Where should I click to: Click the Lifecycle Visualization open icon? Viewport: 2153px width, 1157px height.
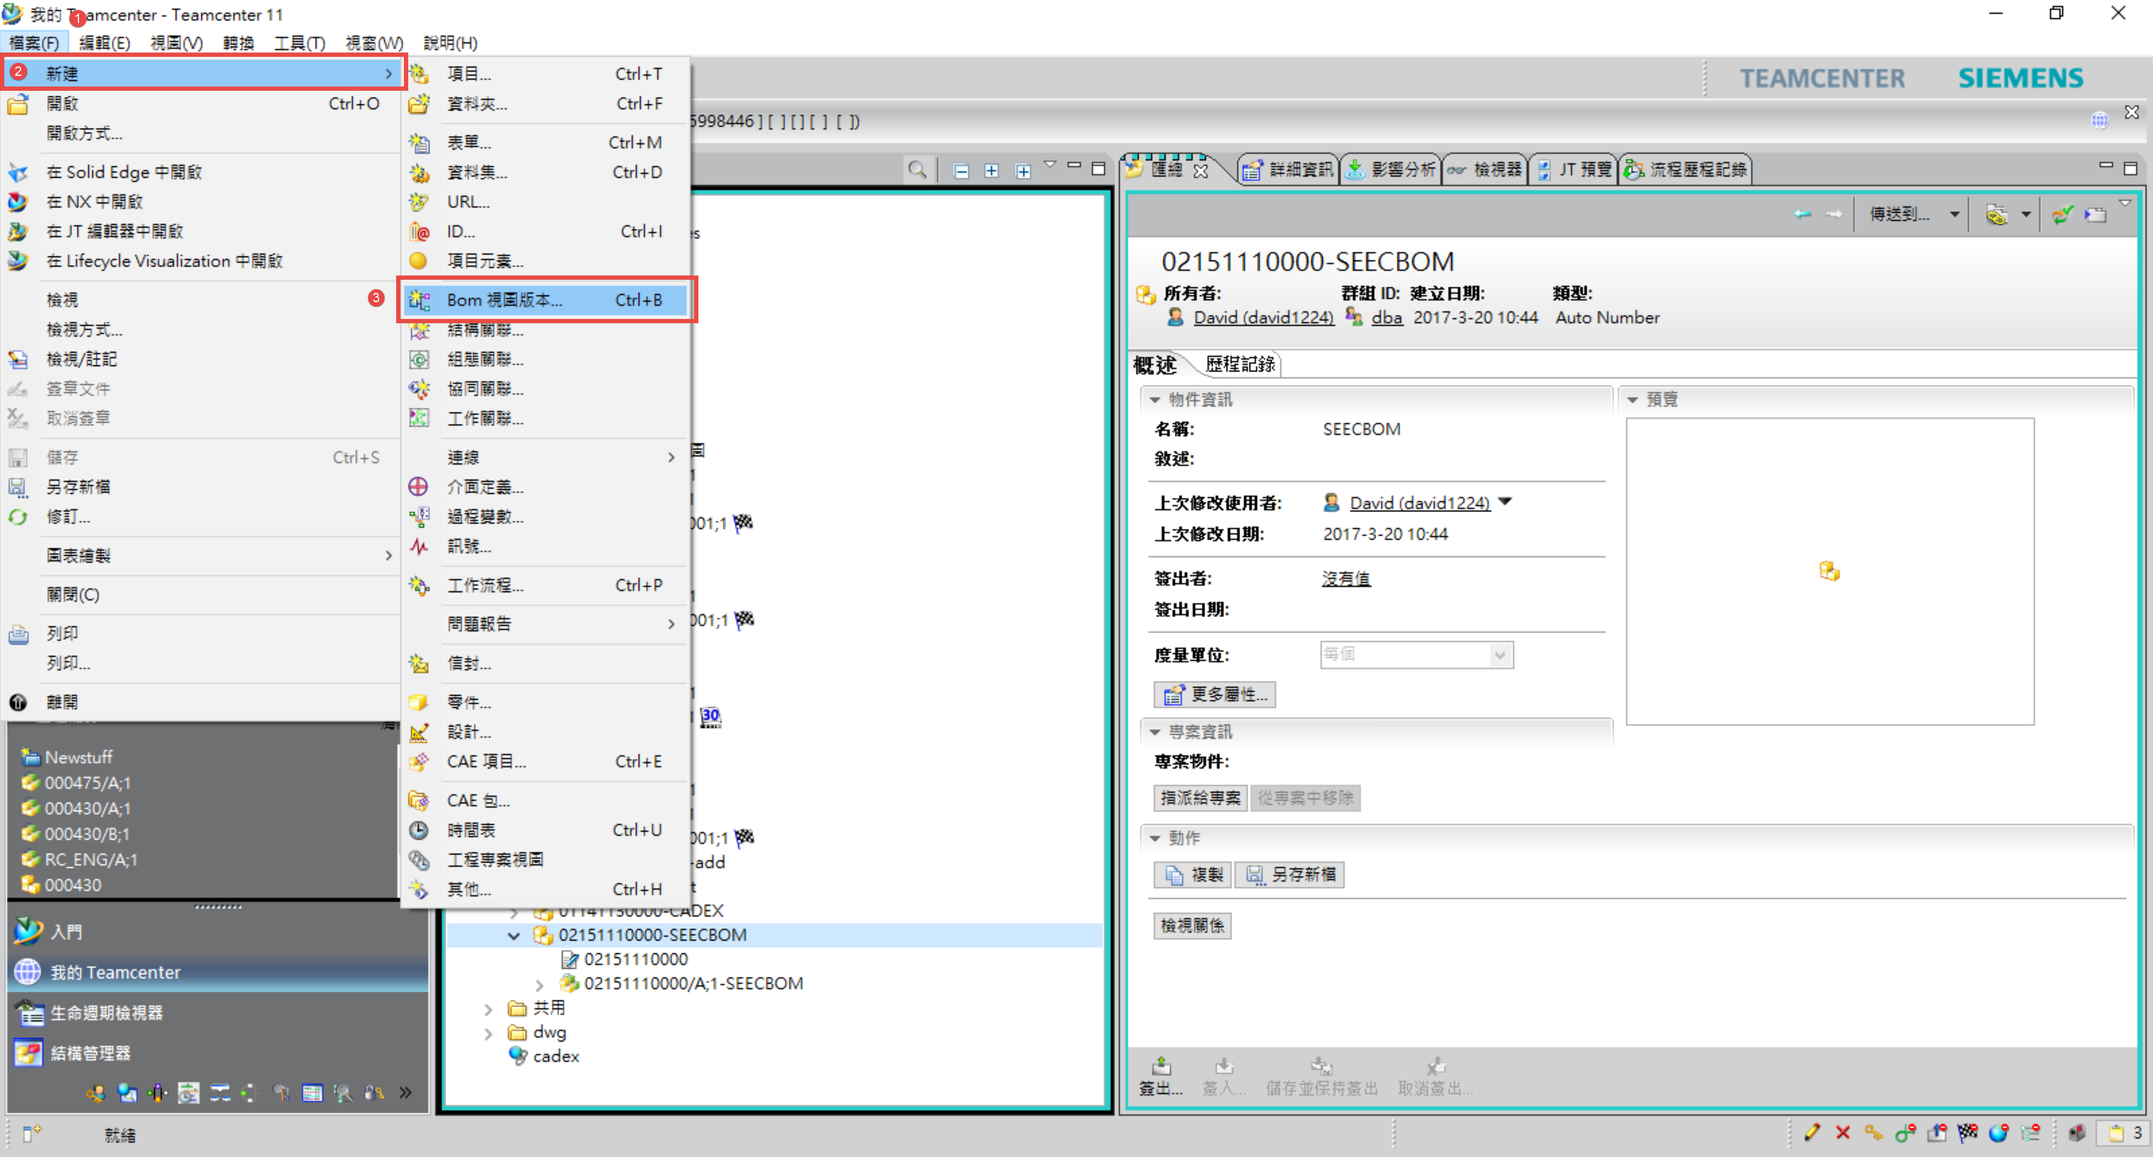[19, 261]
